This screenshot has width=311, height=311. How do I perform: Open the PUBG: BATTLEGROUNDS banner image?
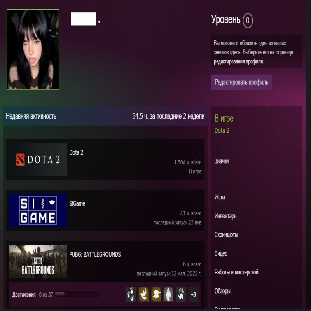pos(38,261)
